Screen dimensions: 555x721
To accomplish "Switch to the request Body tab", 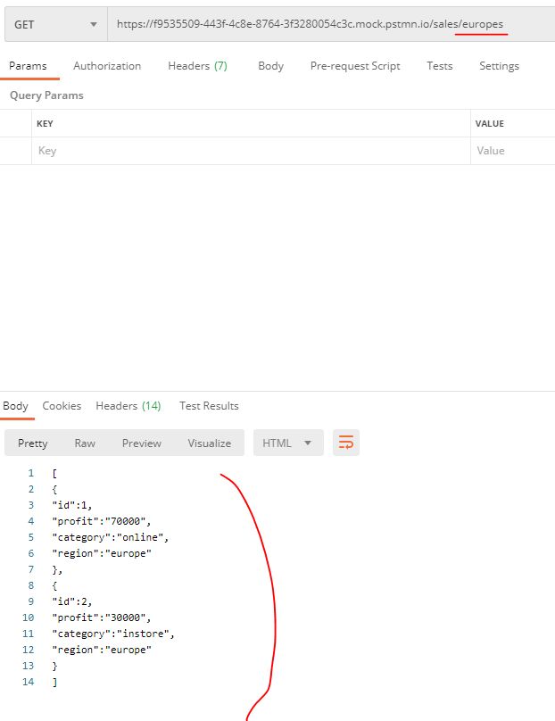I will [271, 66].
